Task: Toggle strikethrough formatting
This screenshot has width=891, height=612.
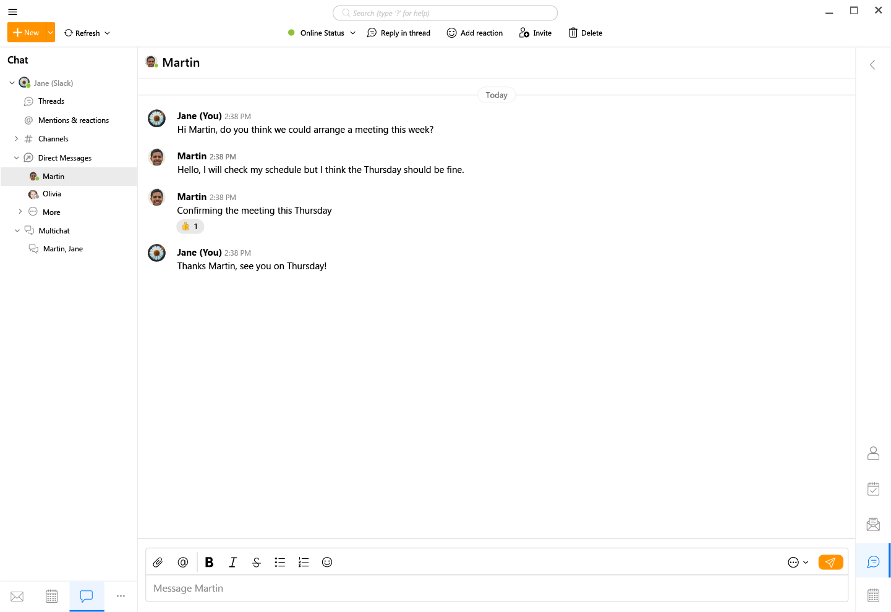Action: pyautogui.click(x=257, y=562)
